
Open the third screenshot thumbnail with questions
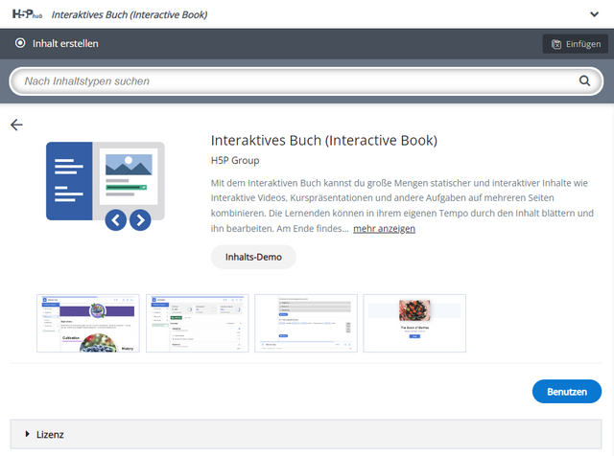(306, 324)
